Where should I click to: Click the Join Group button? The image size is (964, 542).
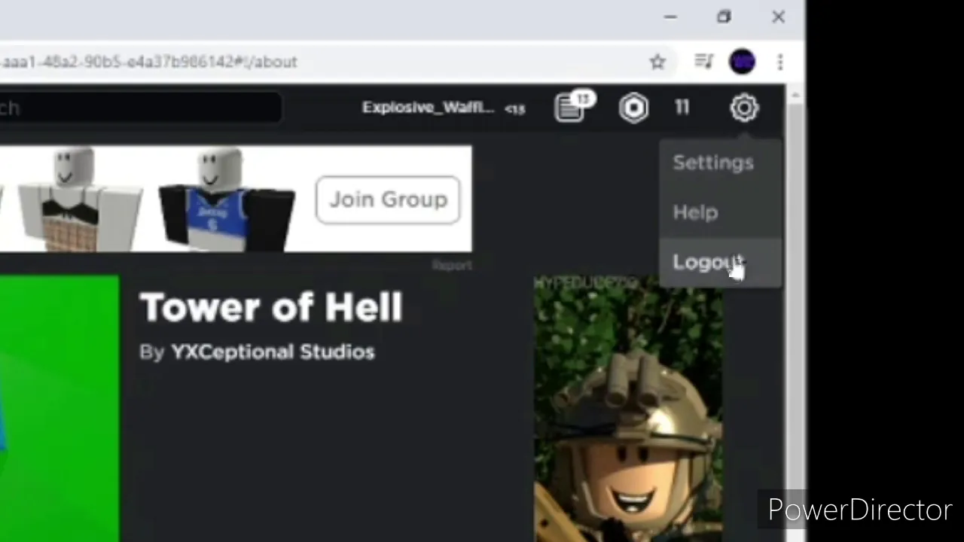coord(388,199)
